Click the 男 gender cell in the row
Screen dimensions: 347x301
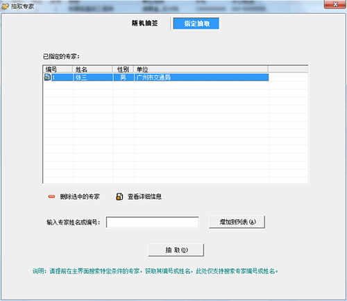click(x=124, y=77)
